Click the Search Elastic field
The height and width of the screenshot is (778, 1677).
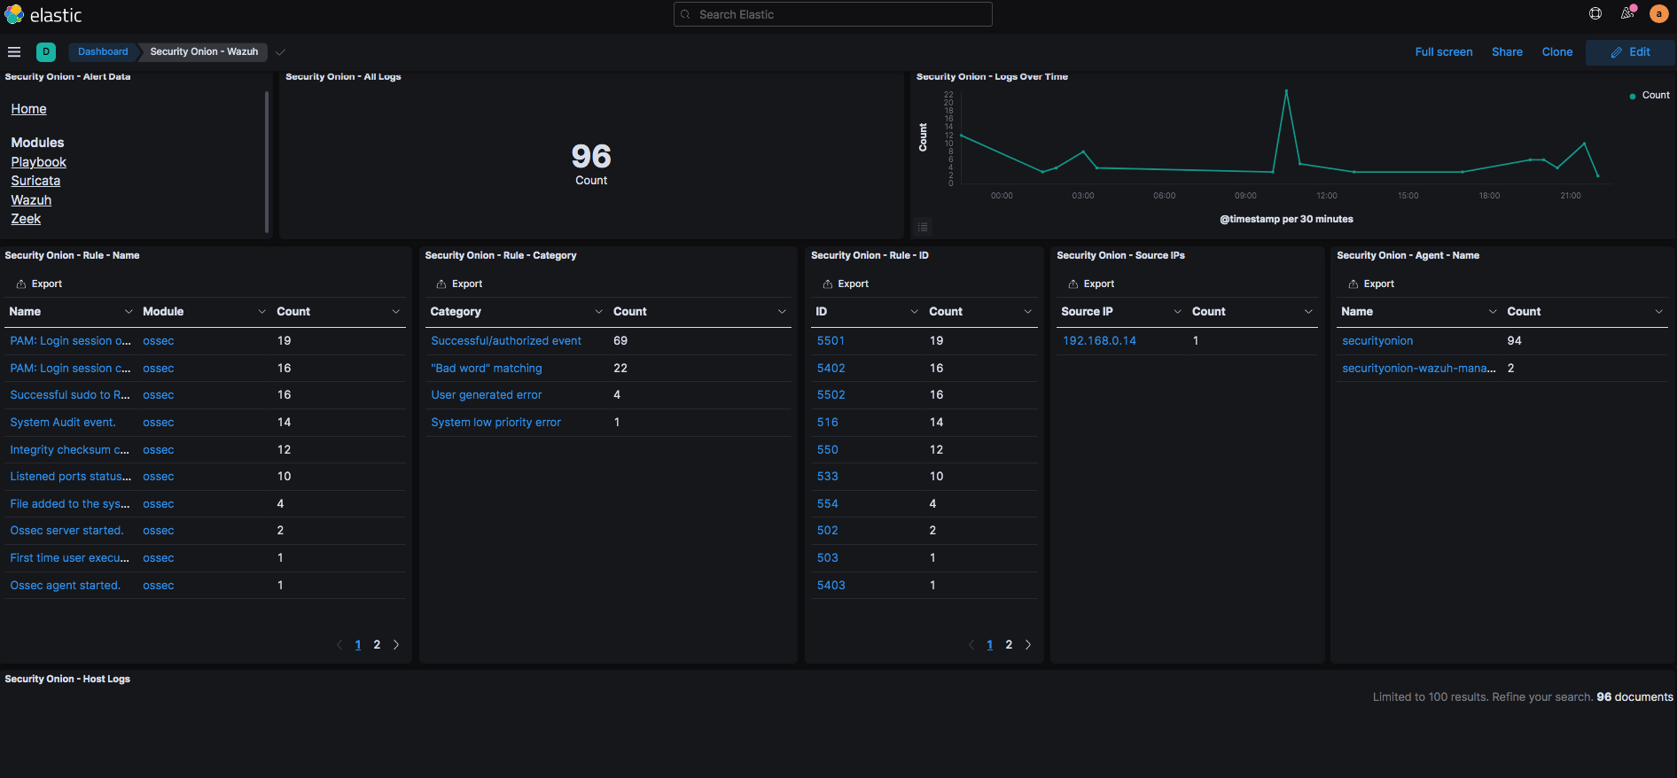click(x=832, y=14)
